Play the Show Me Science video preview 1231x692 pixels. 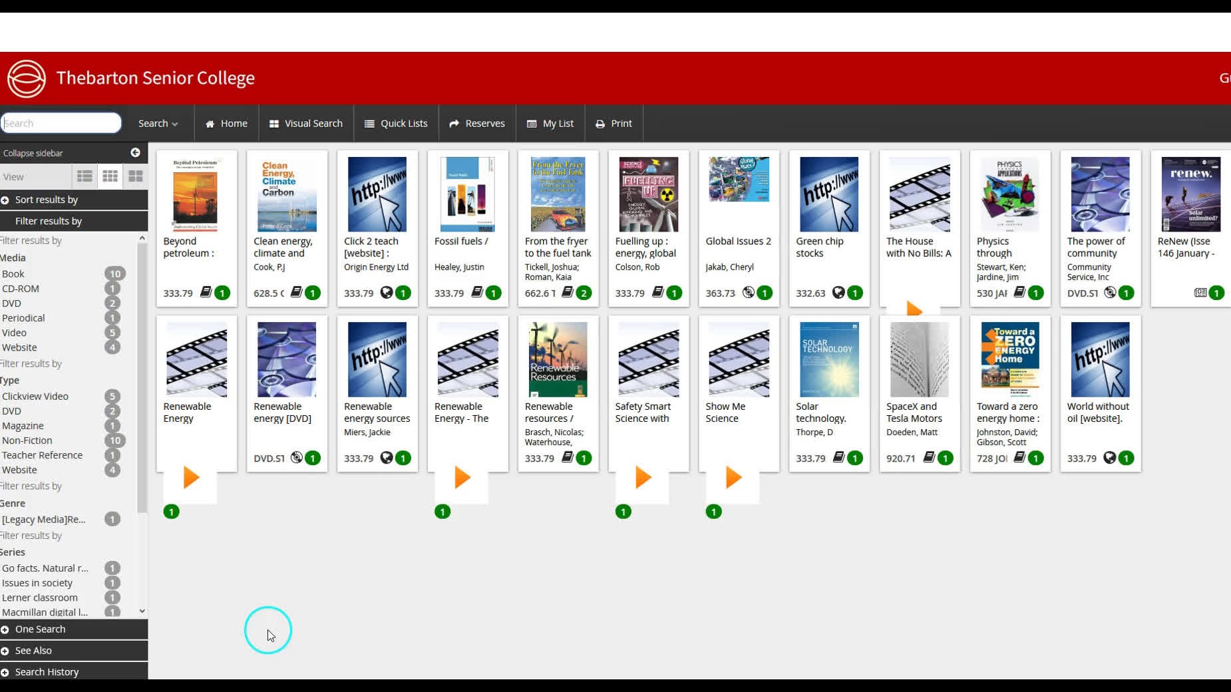pos(733,476)
